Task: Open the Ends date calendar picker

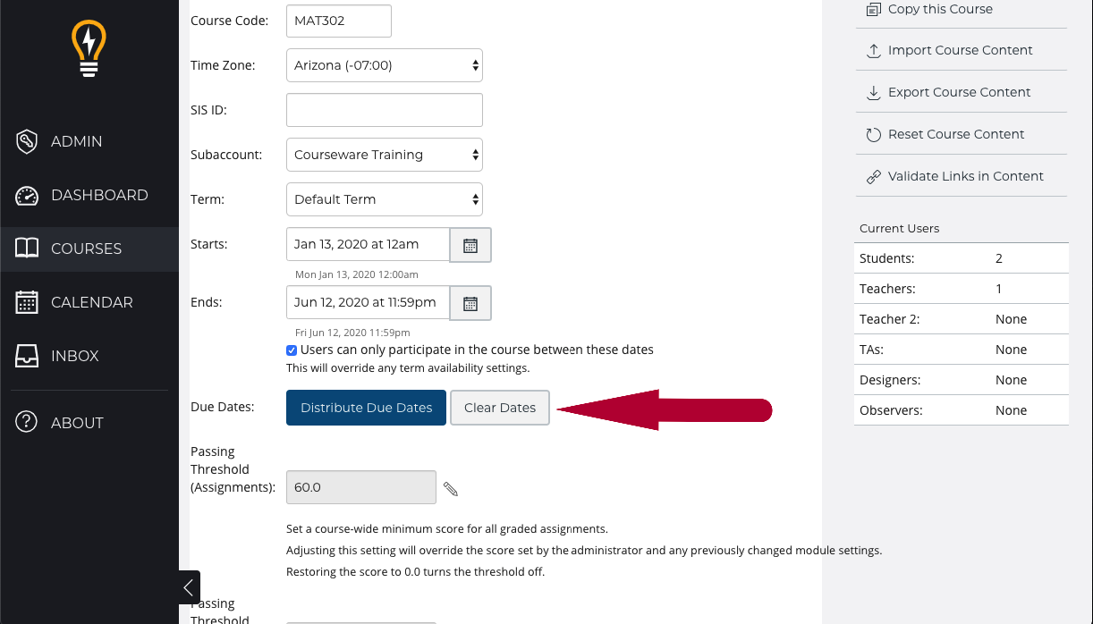Action: coord(470,303)
